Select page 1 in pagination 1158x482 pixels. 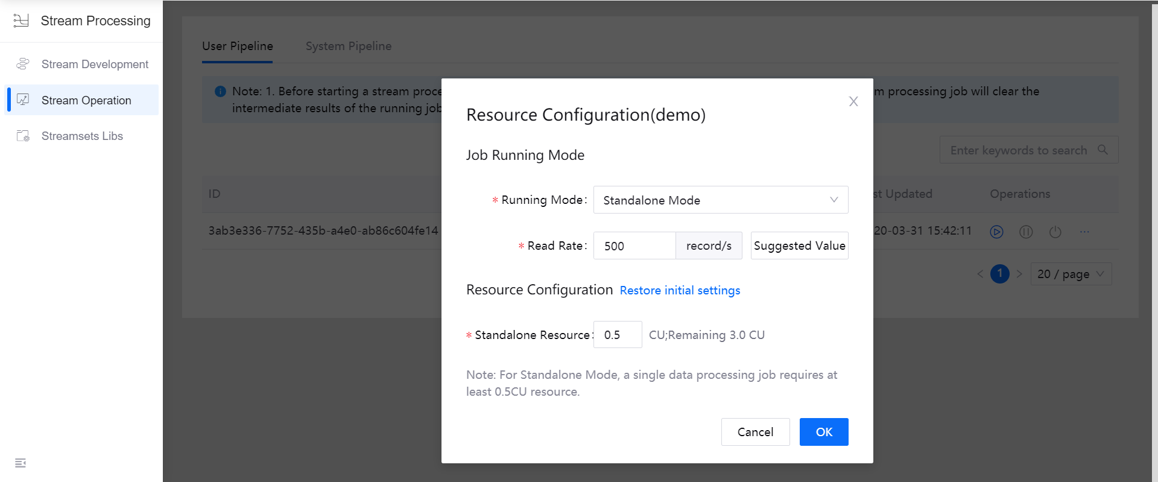[999, 274]
